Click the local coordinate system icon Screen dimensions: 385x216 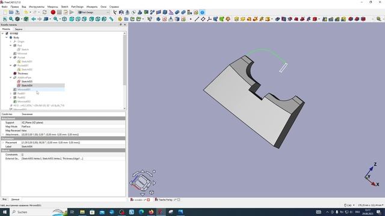[209, 19]
